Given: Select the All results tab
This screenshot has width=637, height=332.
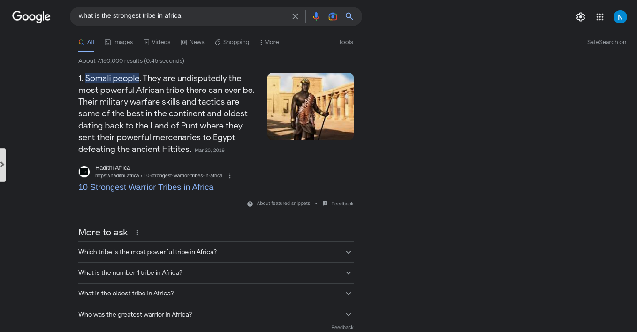Looking at the screenshot, I should tap(86, 42).
